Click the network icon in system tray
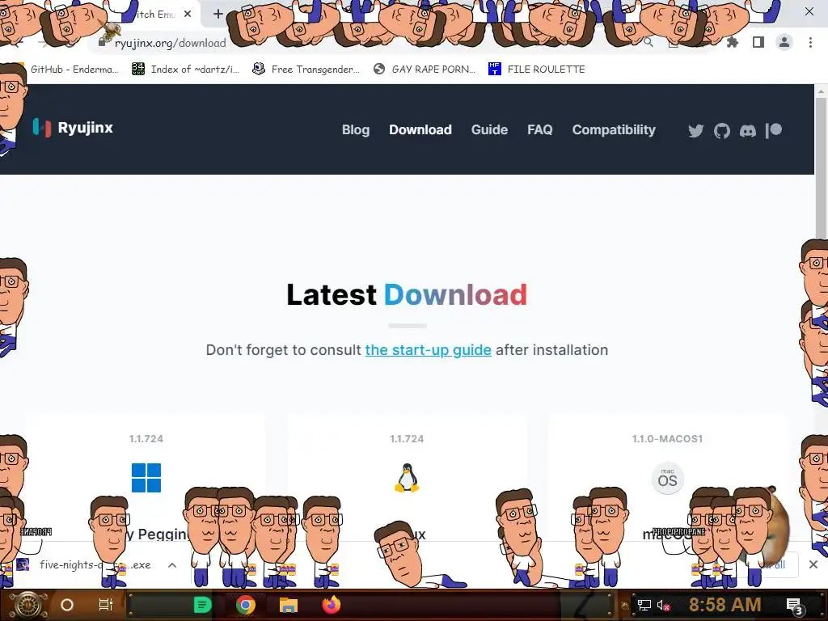828x621 pixels. [644, 605]
